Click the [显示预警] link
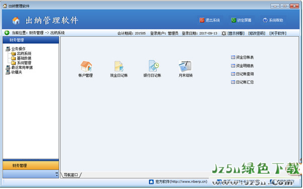The image size is (303, 189). 236,33
